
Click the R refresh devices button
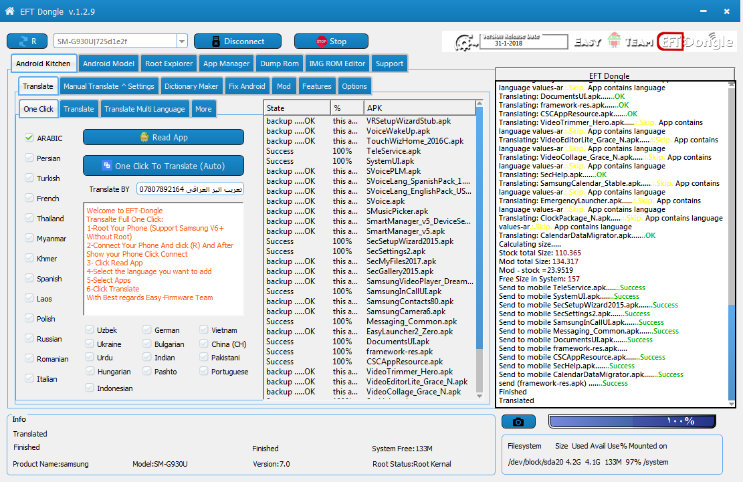[27, 41]
